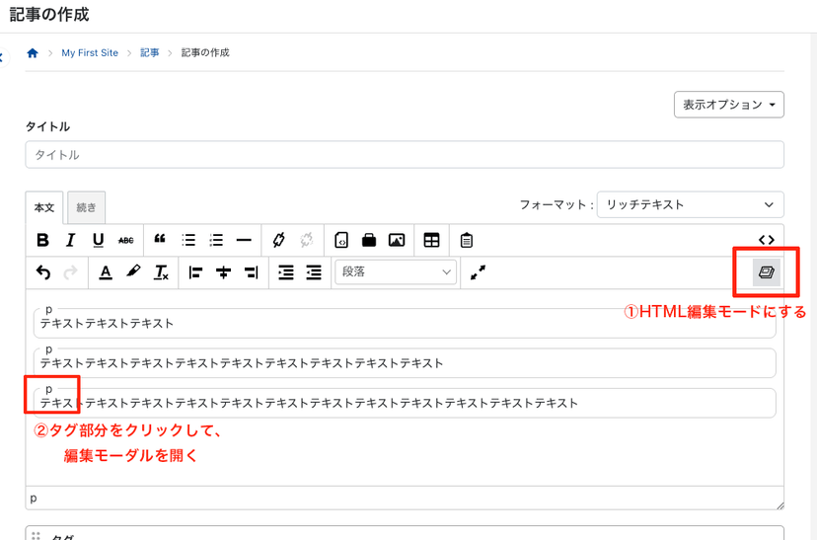Insert HTML file snippet icon

[x=341, y=240]
